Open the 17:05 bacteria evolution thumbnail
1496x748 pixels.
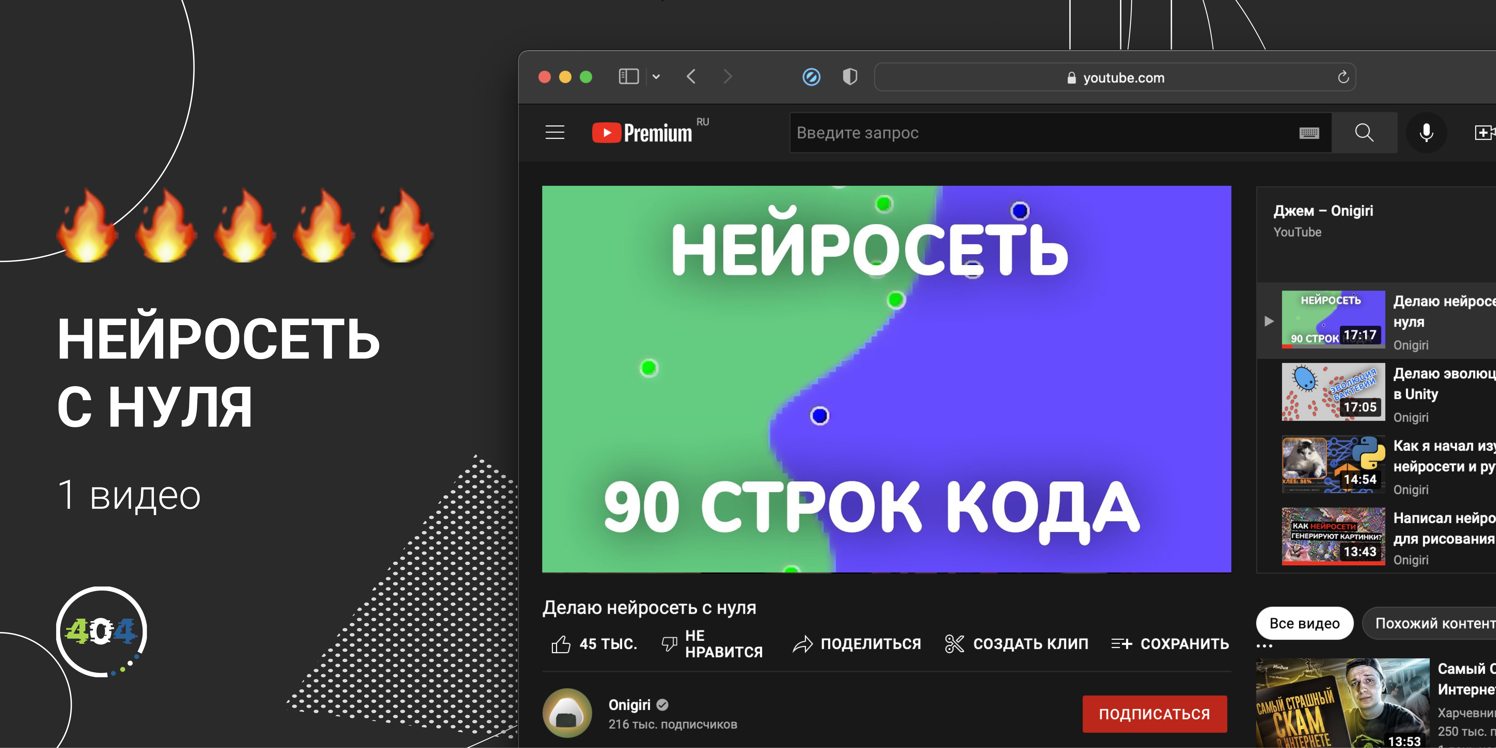(x=1333, y=392)
